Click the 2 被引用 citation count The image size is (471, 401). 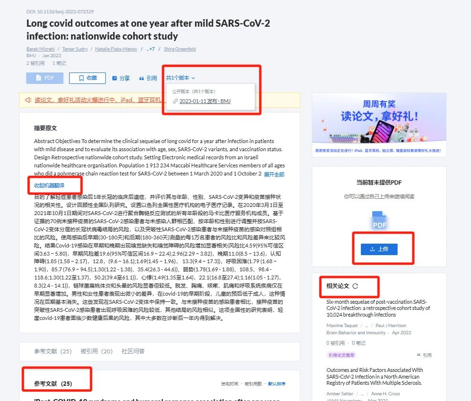click(35, 63)
